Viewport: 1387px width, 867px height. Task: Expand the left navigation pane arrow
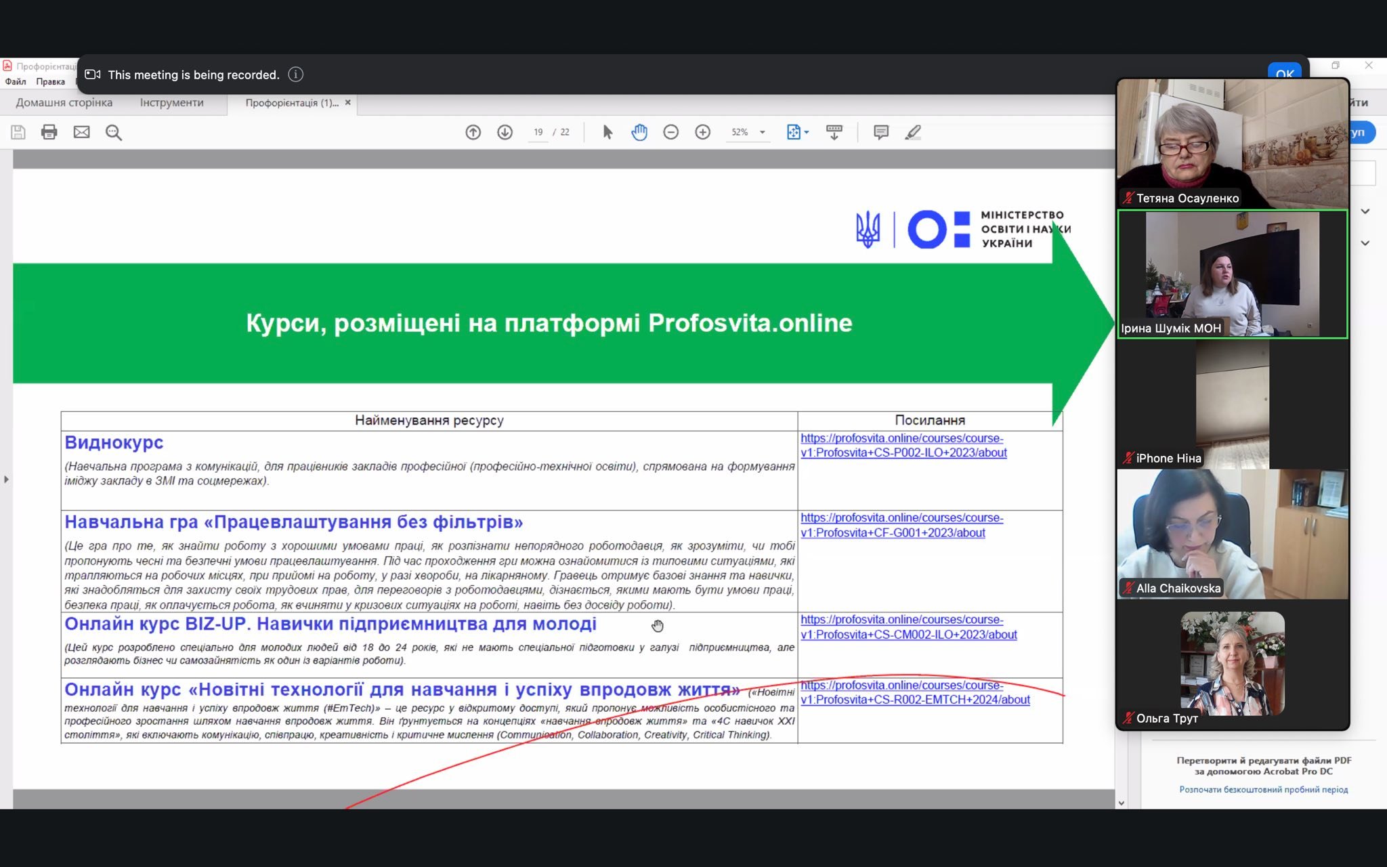pos(6,480)
